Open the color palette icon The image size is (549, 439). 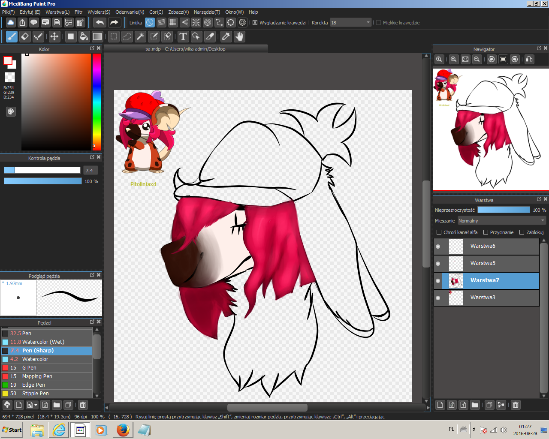click(11, 111)
